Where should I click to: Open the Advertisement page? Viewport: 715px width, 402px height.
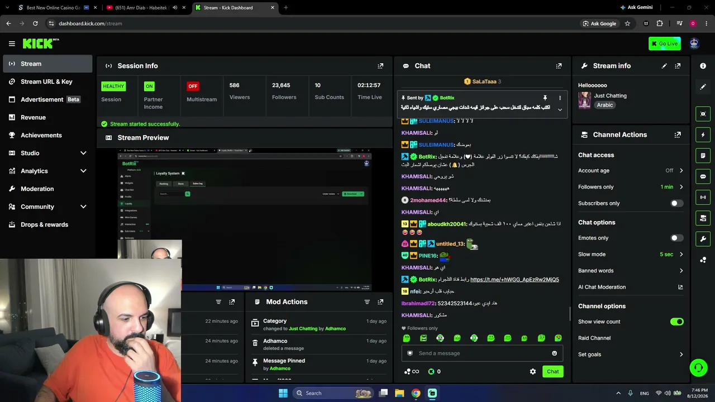pos(47,99)
